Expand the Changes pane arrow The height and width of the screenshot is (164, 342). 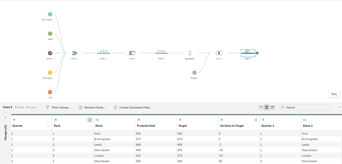point(6,117)
